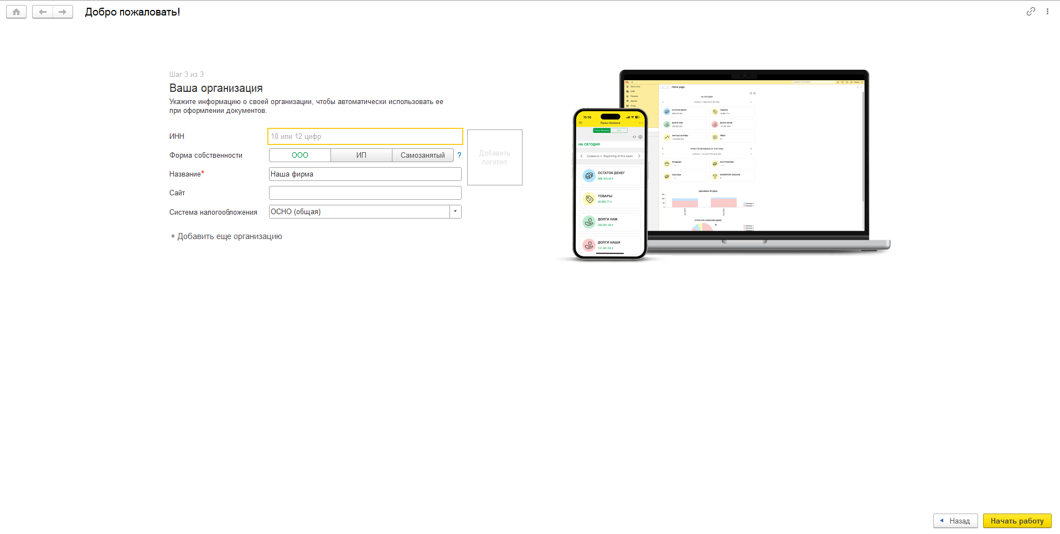Click the Название field with Наша фирма
Viewport: 1060px width, 534px height.
365,174
